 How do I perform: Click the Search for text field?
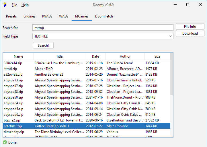coord(103,28)
